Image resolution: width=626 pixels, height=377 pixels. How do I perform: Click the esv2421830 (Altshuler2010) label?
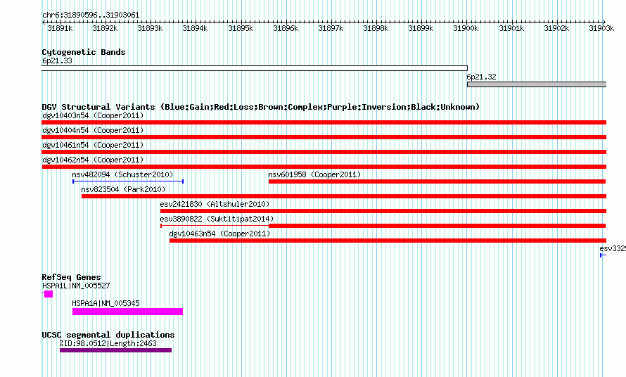215,204
